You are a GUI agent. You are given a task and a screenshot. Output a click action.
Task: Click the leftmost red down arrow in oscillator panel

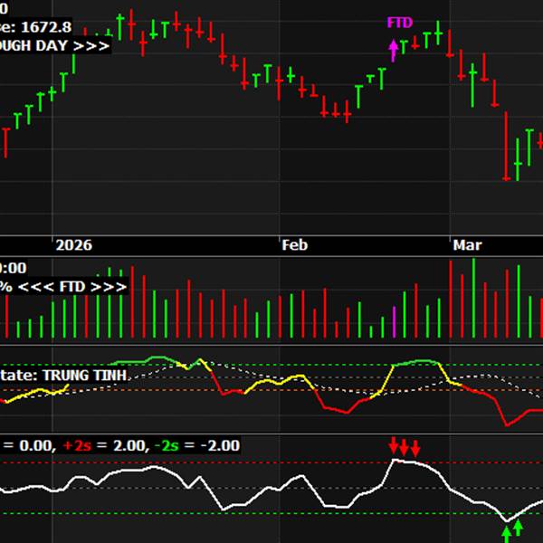[x=393, y=447]
